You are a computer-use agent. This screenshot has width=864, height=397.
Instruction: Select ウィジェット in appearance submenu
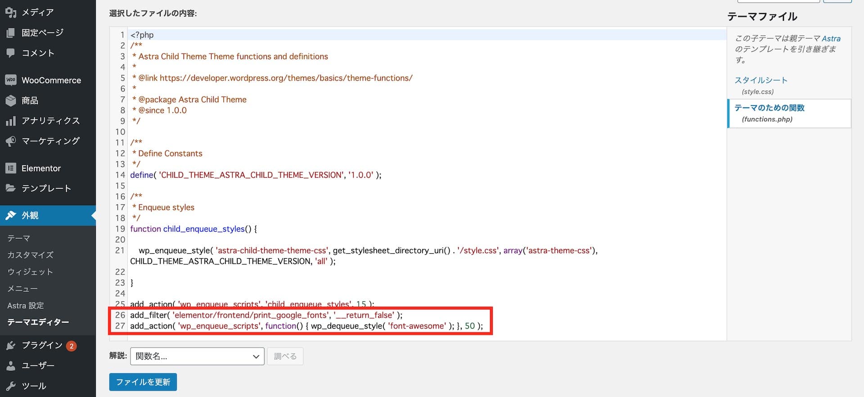pos(30,272)
